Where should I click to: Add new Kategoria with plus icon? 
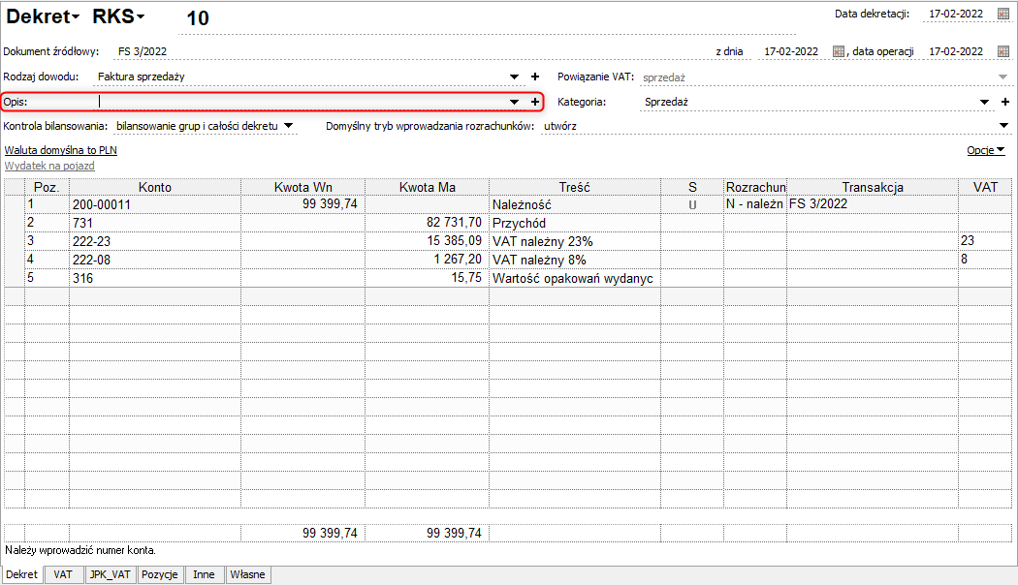coord(1005,102)
